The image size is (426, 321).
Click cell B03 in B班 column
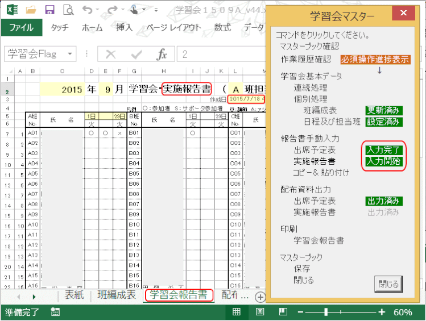(134, 153)
